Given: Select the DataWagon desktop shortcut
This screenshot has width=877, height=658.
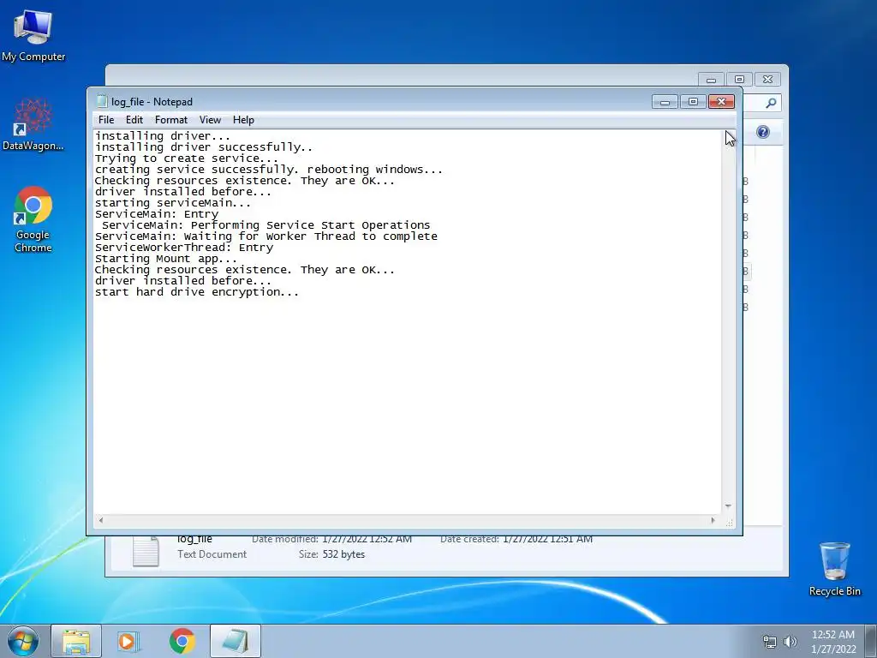Looking at the screenshot, I should [x=33, y=124].
